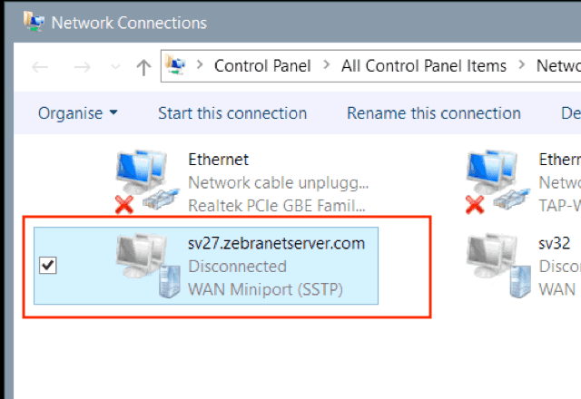Expand chevron after Control Panel breadcrumb
The image size is (581, 399).
coord(327,65)
